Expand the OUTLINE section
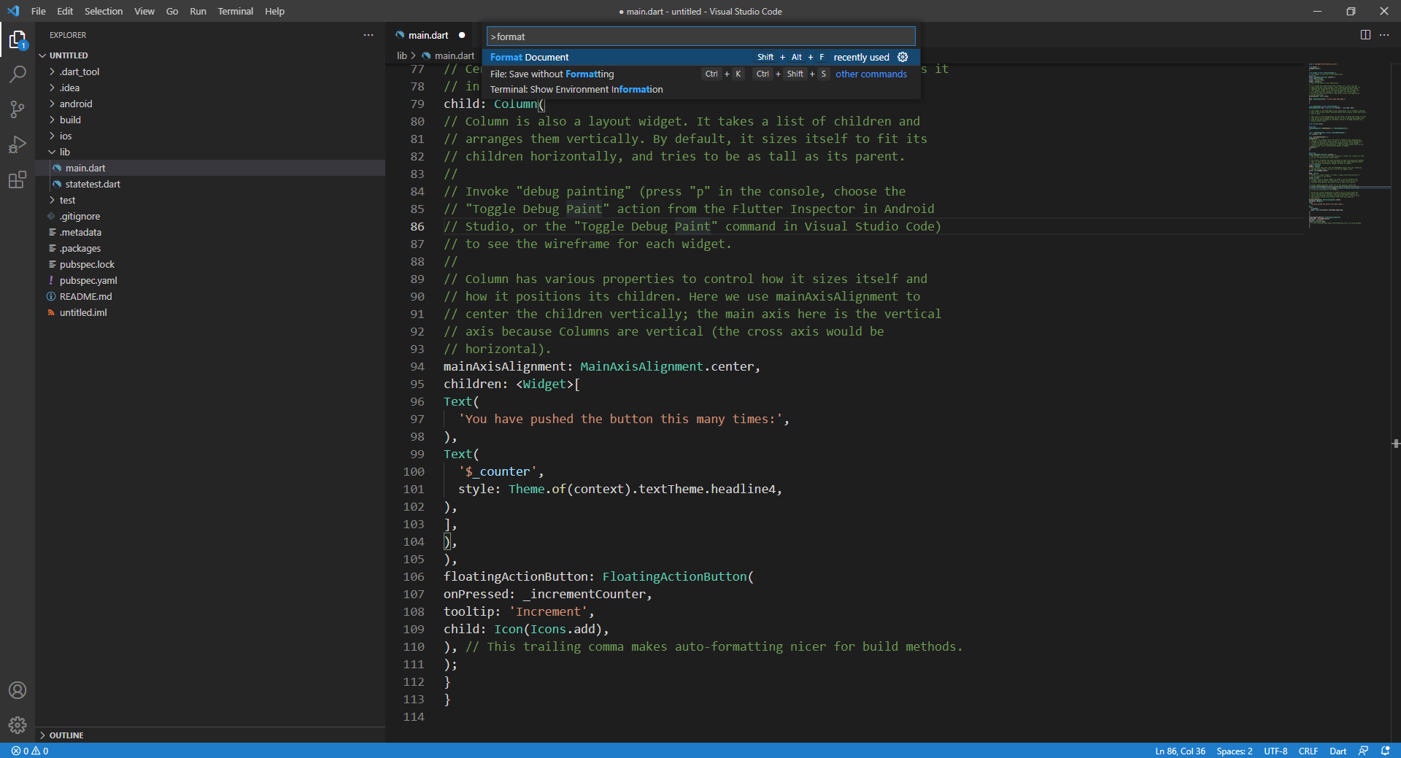 click(42, 735)
